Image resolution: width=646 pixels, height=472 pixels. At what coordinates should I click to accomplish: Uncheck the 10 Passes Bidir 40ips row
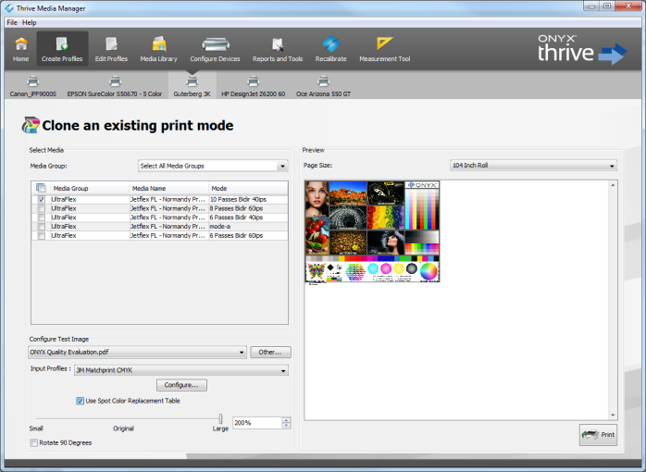(x=42, y=199)
